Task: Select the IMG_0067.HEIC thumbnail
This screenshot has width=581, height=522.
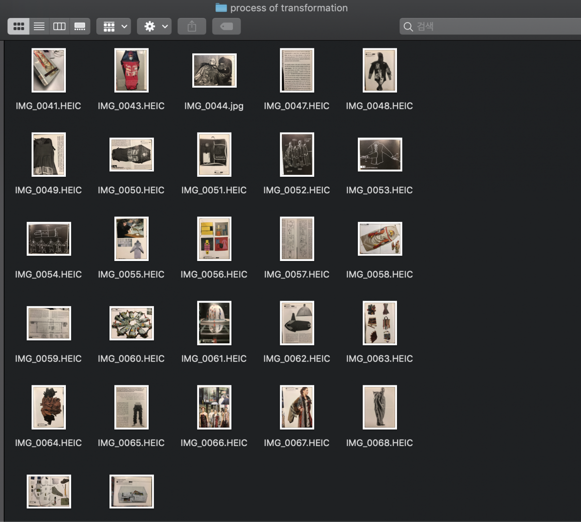Action: coord(297,407)
